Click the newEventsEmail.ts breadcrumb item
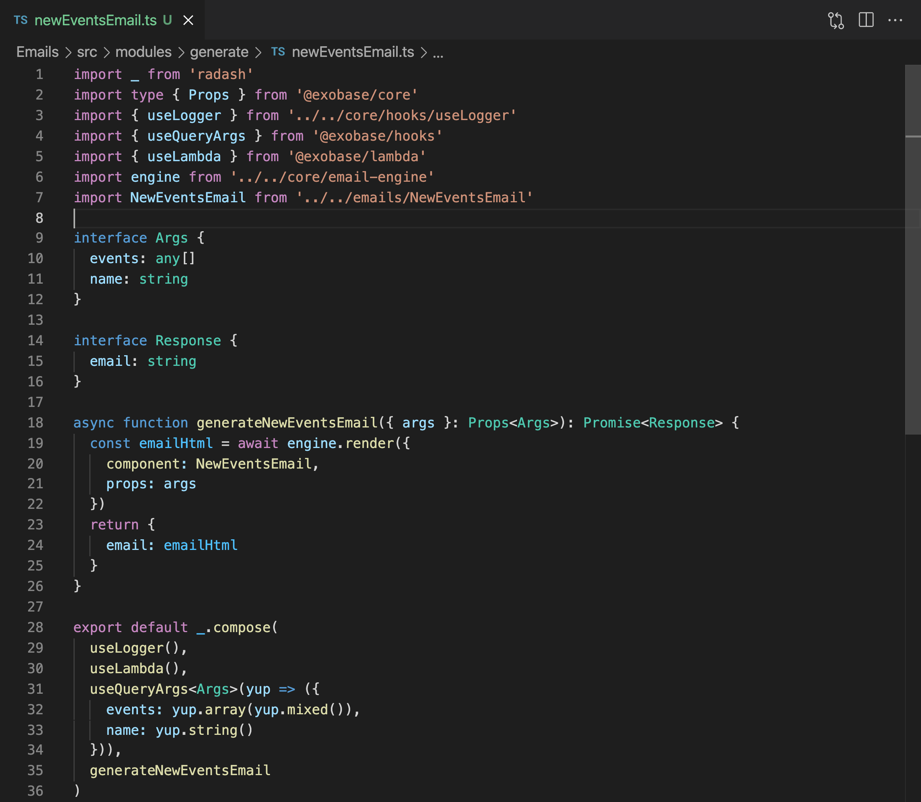 [354, 51]
